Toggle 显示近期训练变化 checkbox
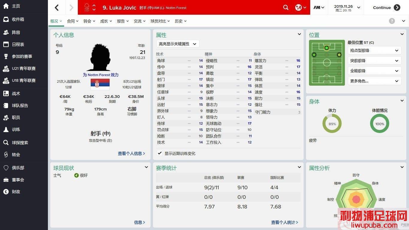The height and width of the screenshot is (230, 409). (x=160, y=153)
